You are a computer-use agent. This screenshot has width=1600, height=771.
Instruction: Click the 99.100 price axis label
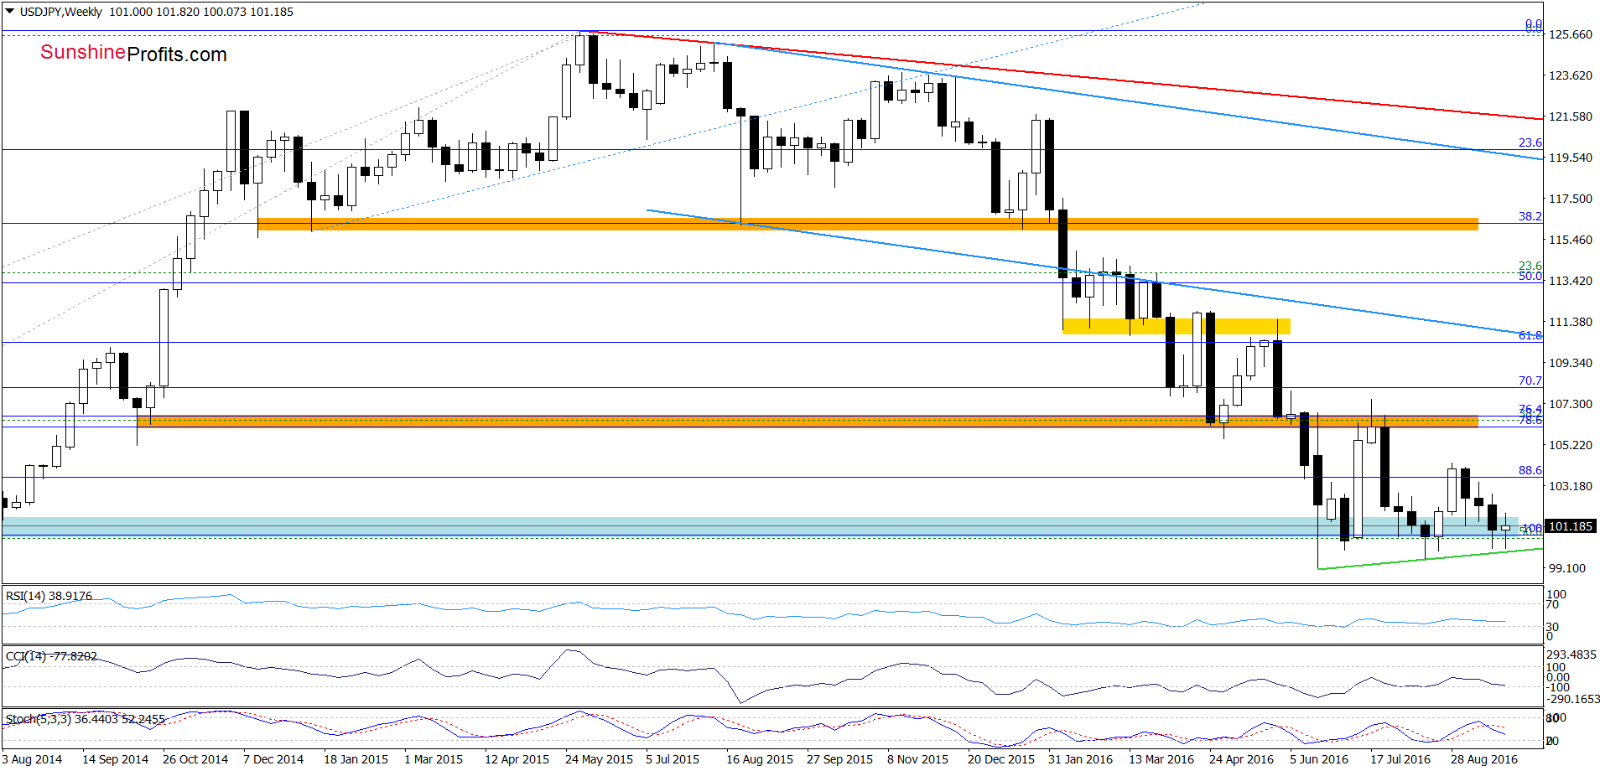1567,568
